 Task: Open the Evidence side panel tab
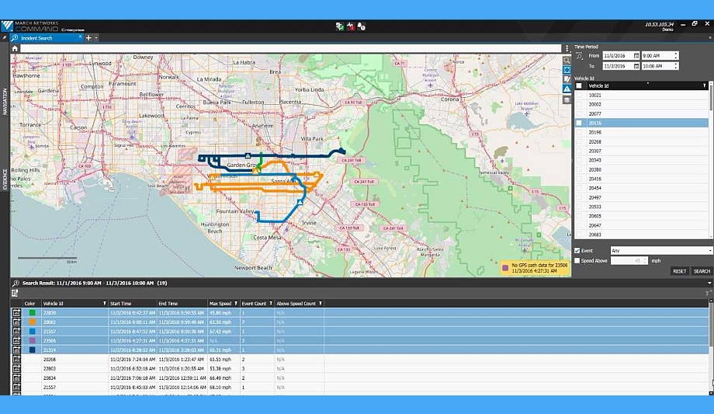coord(5,179)
